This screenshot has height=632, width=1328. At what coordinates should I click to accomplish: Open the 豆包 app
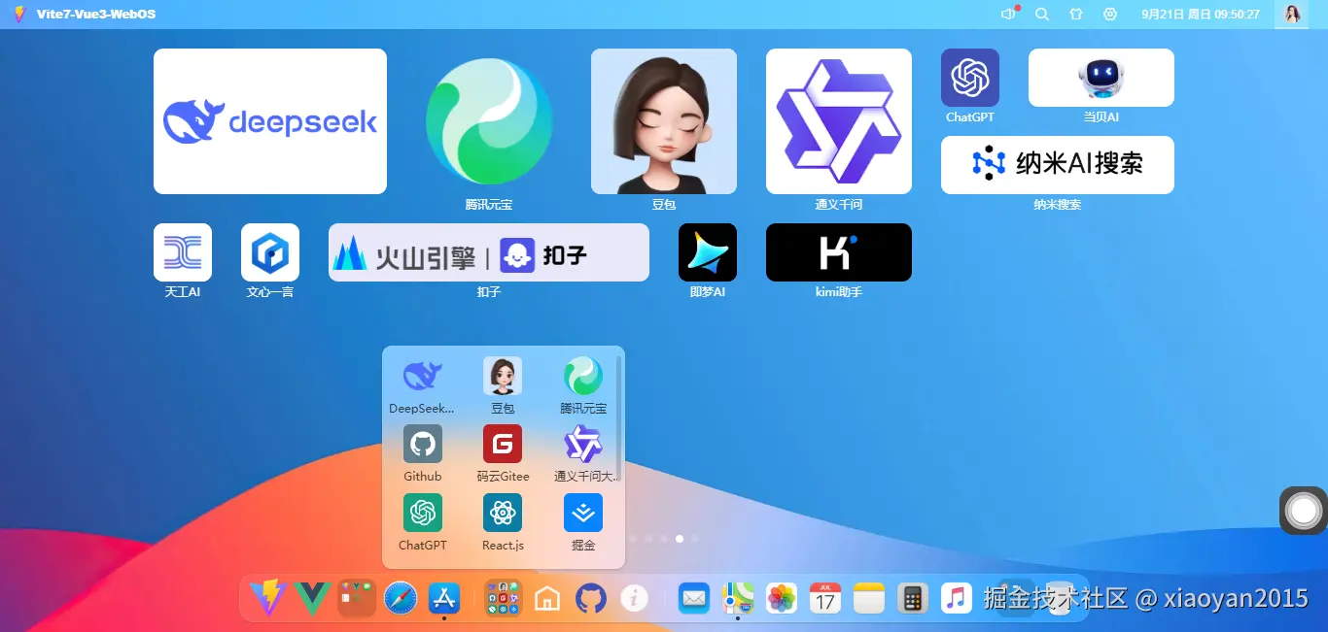pos(664,120)
